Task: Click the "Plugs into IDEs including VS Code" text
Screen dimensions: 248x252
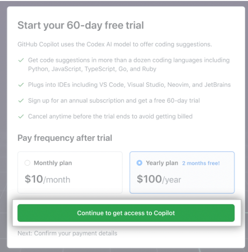Action: coord(129,85)
